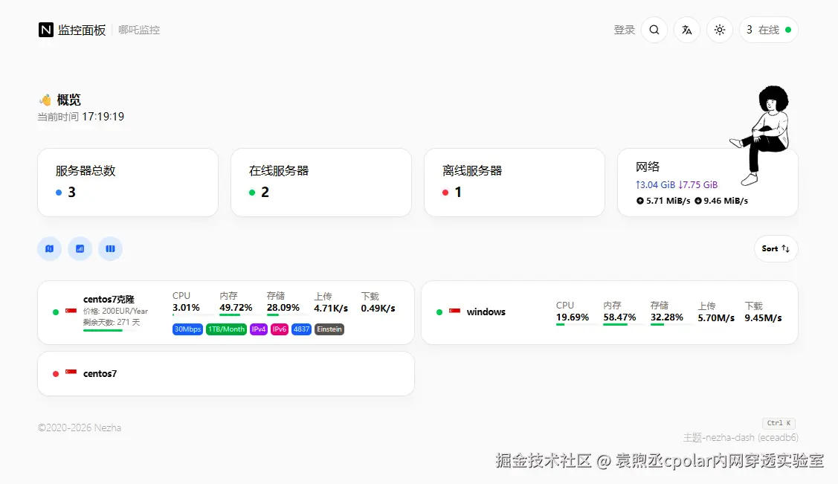Click the download speed 9.46 MiB/s
This screenshot has height=484, width=838.
(x=721, y=201)
